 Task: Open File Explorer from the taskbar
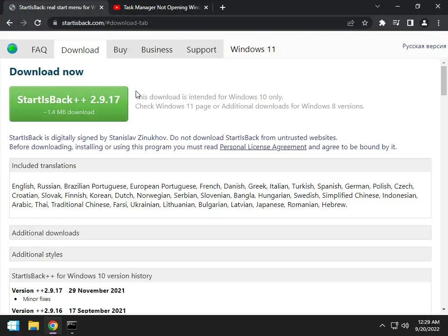pyautogui.click(x=33, y=325)
